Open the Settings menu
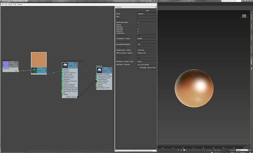This screenshot has width=253, height=153. tap(20, 4)
